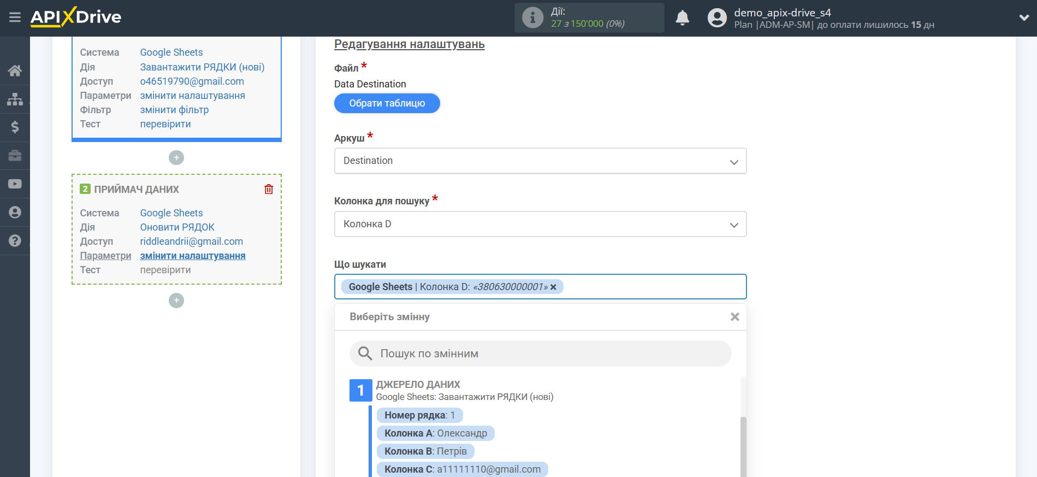Select variable Колонка C email

(x=463, y=469)
